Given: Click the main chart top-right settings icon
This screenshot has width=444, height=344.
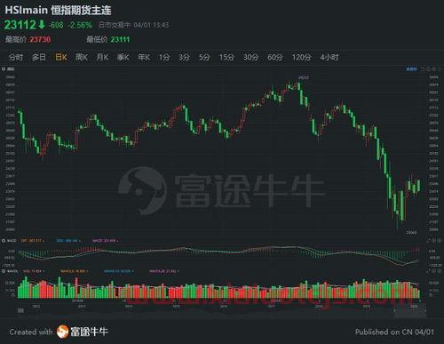Looking at the screenshot, I should point(439,69).
